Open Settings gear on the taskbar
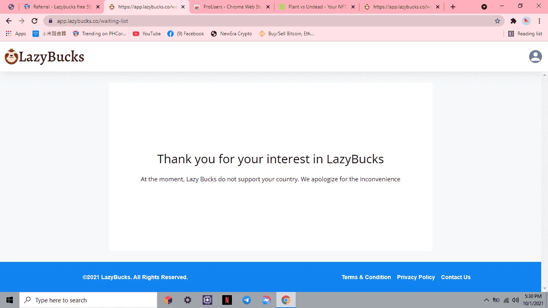The width and height of the screenshot is (548, 308). click(188, 300)
